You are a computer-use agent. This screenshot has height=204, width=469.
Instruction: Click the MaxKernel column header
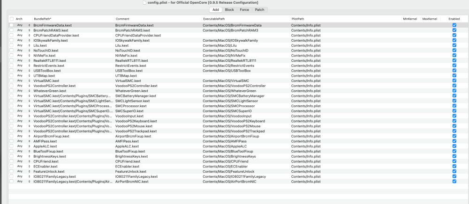(x=430, y=19)
